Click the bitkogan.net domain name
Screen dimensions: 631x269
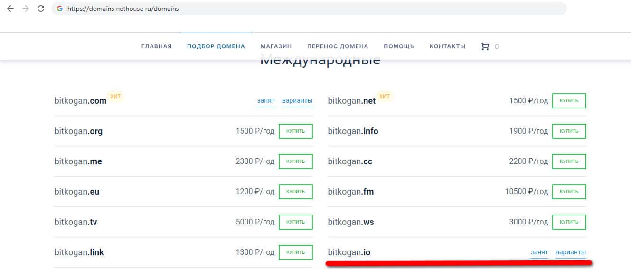pos(352,101)
